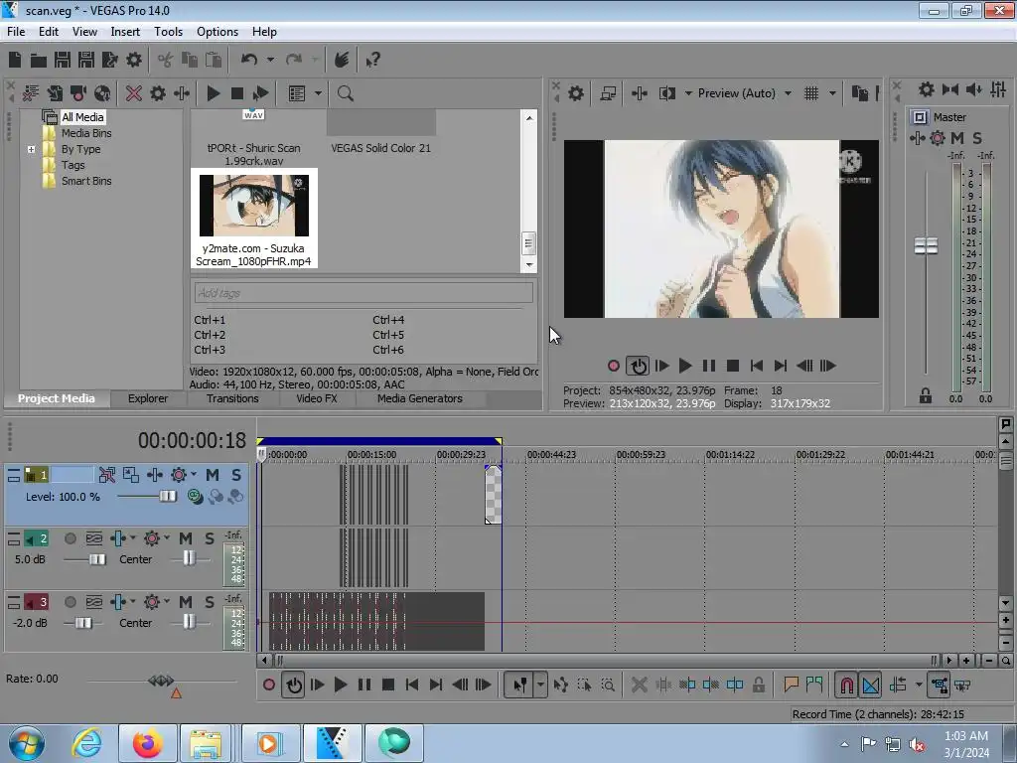Viewport: 1017px width, 763px height.
Task: Mute audio track 3
Action: (x=186, y=602)
